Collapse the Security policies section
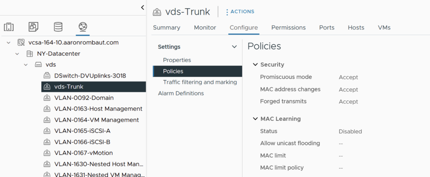Image resolution: width=430 pixels, height=177 pixels. pyautogui.click(x=255, y=65)
